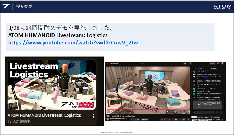Click the create plus button
Screen dimensions: 234x135
pyautogui.click(x=212, y=64)
